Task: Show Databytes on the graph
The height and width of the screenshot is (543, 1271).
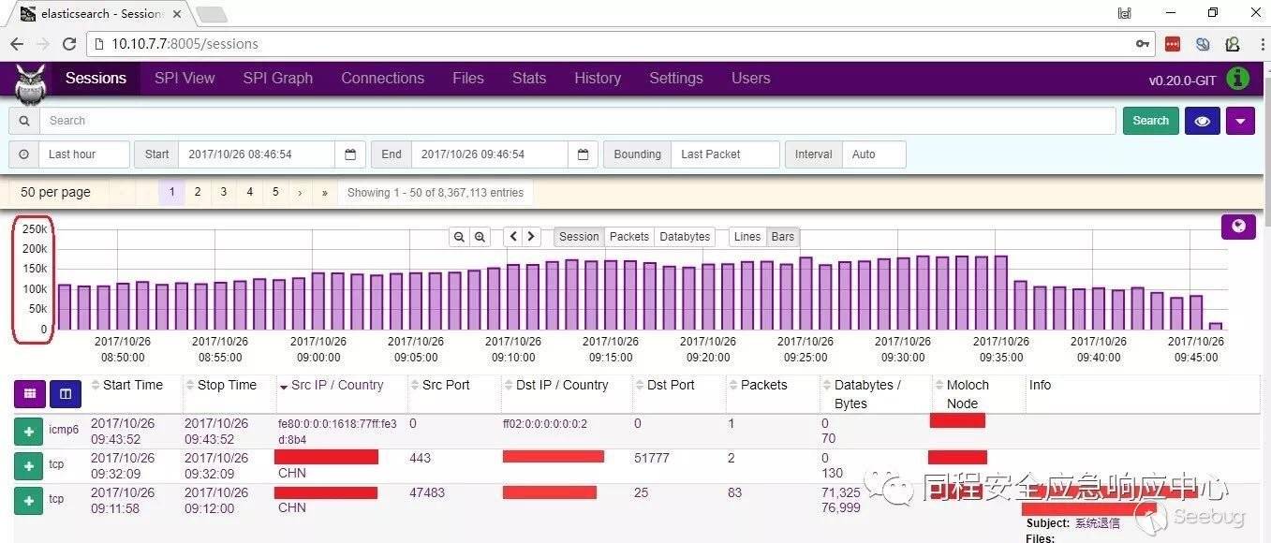Action: click(x=685, y=237)
